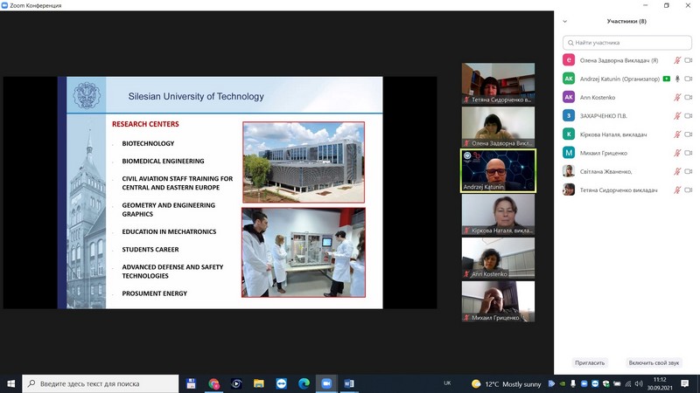
Task: Open the weather widget showing Mostly sunny
Action: point(507,383)
